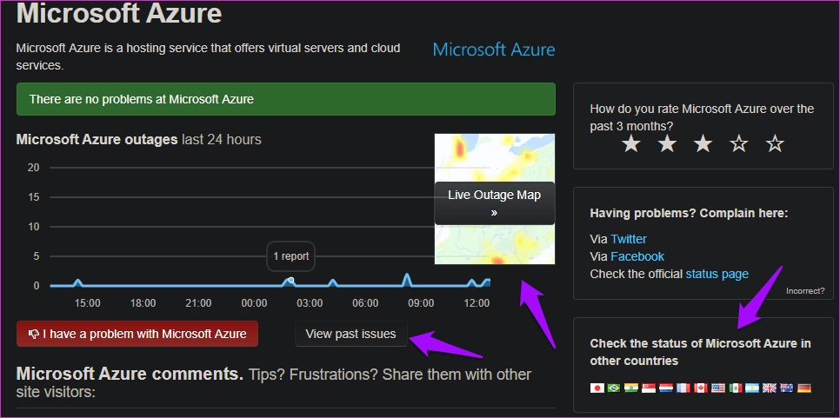The height and width of the screenshot is (418, 840).
Task: Open Singapore flag status link
Action: [649, 388]
